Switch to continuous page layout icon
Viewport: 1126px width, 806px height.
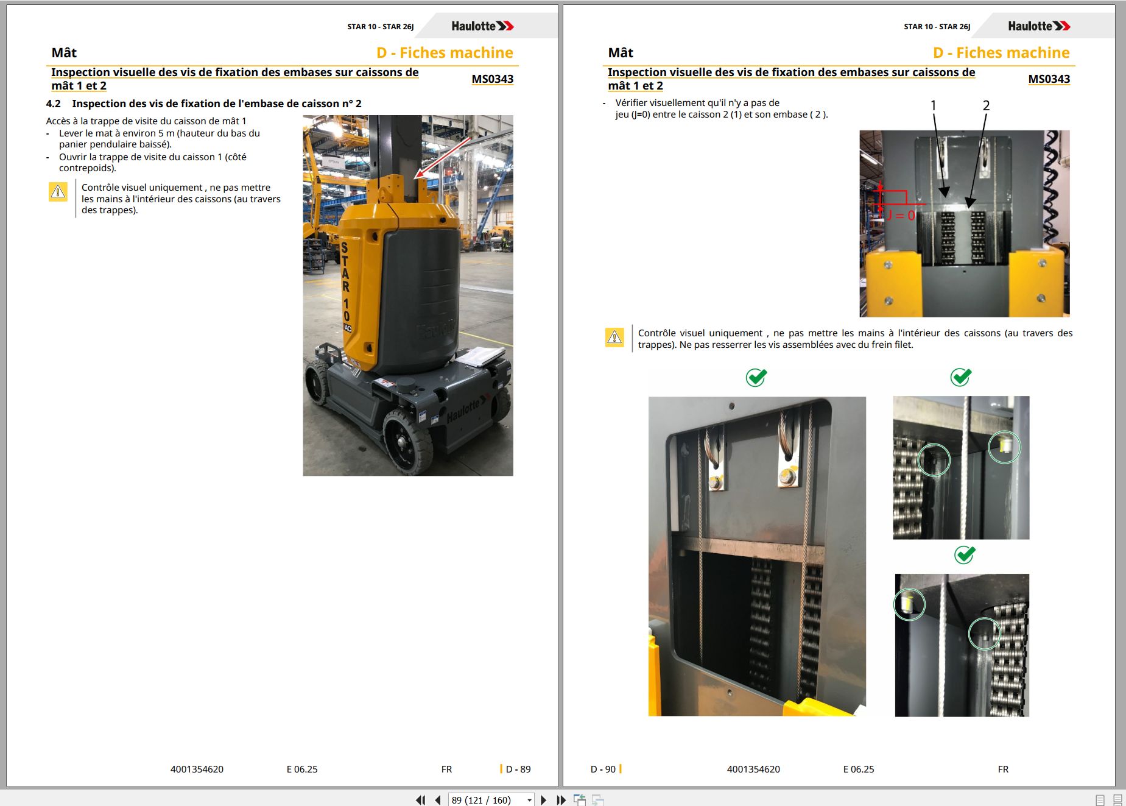(1118, 800)
